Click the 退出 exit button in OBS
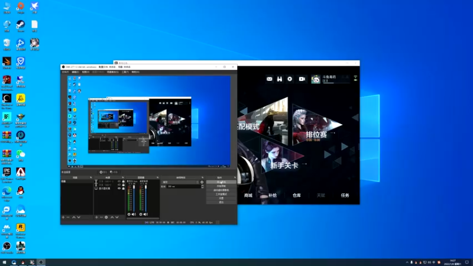Viewport: 473px width, 266px height. pyautogui.click(x=221, y=202)
